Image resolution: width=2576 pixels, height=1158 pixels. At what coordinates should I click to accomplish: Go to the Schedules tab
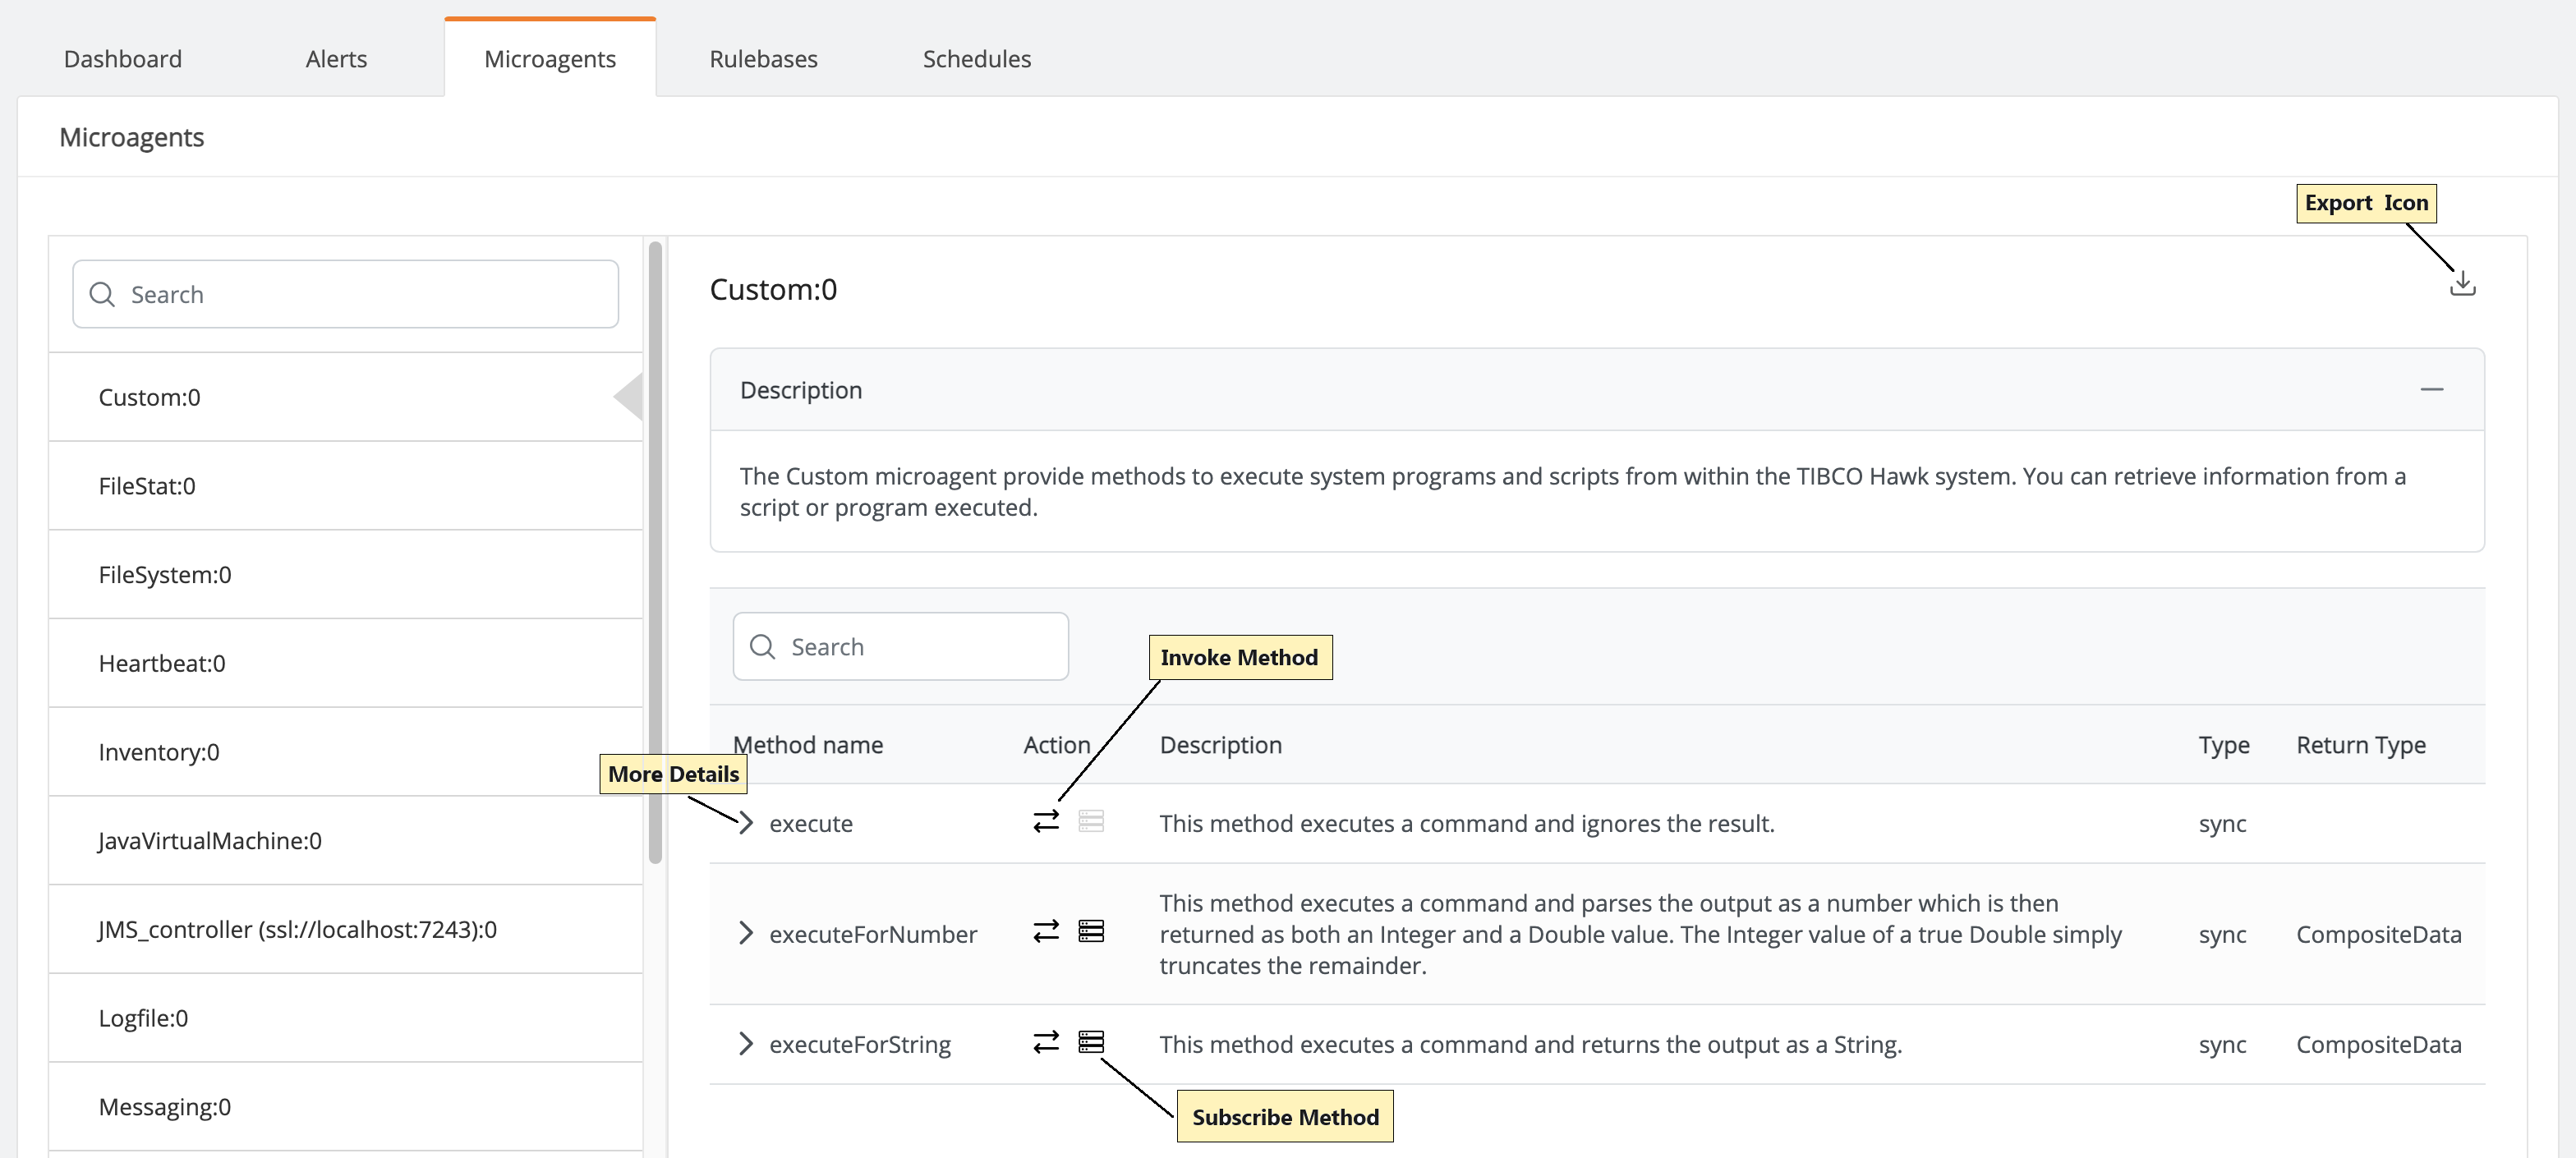click(976, 59)
